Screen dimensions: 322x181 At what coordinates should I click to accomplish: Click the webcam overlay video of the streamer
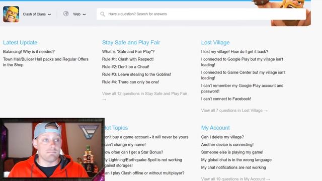[52, 149]
